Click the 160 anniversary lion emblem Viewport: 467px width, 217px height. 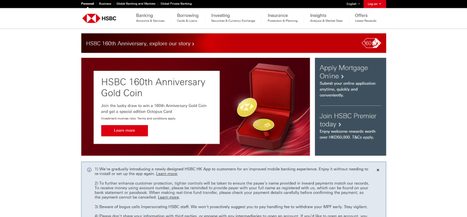click(372, 43)
